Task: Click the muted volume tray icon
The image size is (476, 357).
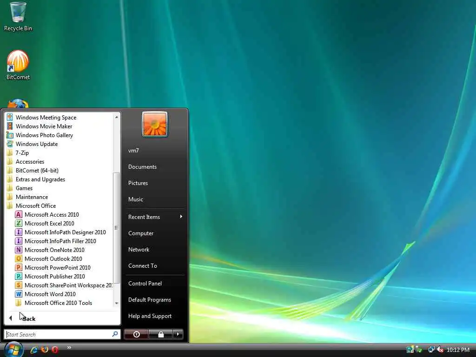Action: coord(440,350)
